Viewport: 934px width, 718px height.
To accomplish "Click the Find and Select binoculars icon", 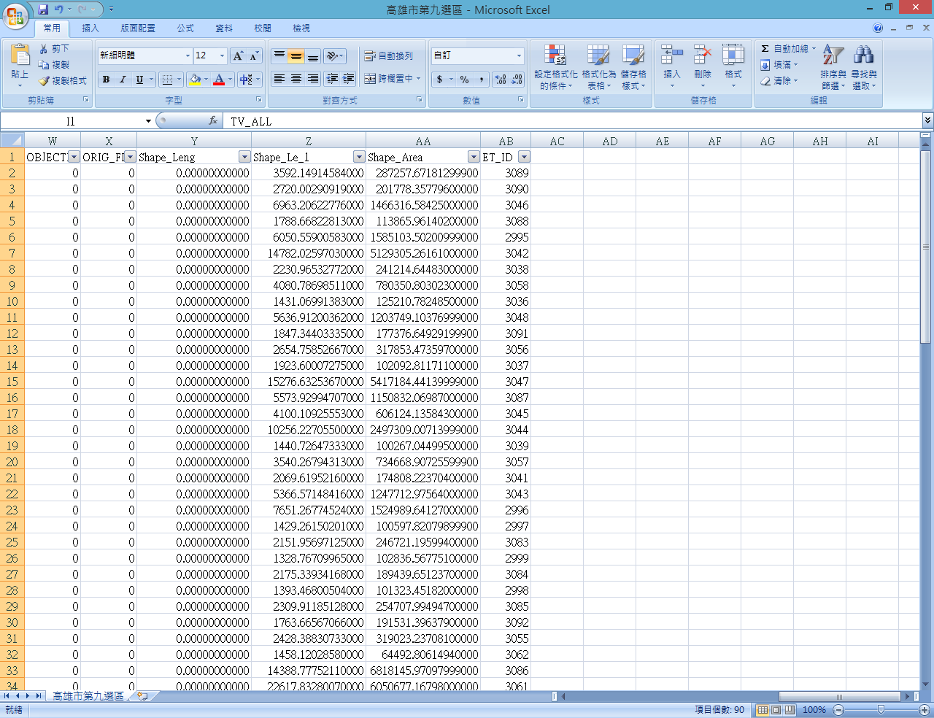I will coord(863,55).
